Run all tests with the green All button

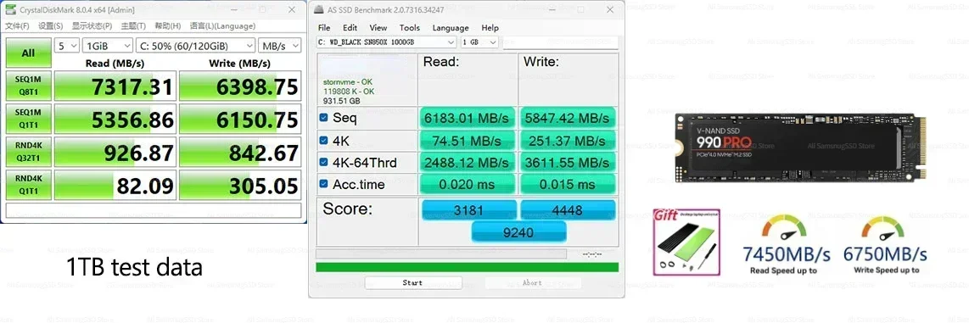pos(29,53)
